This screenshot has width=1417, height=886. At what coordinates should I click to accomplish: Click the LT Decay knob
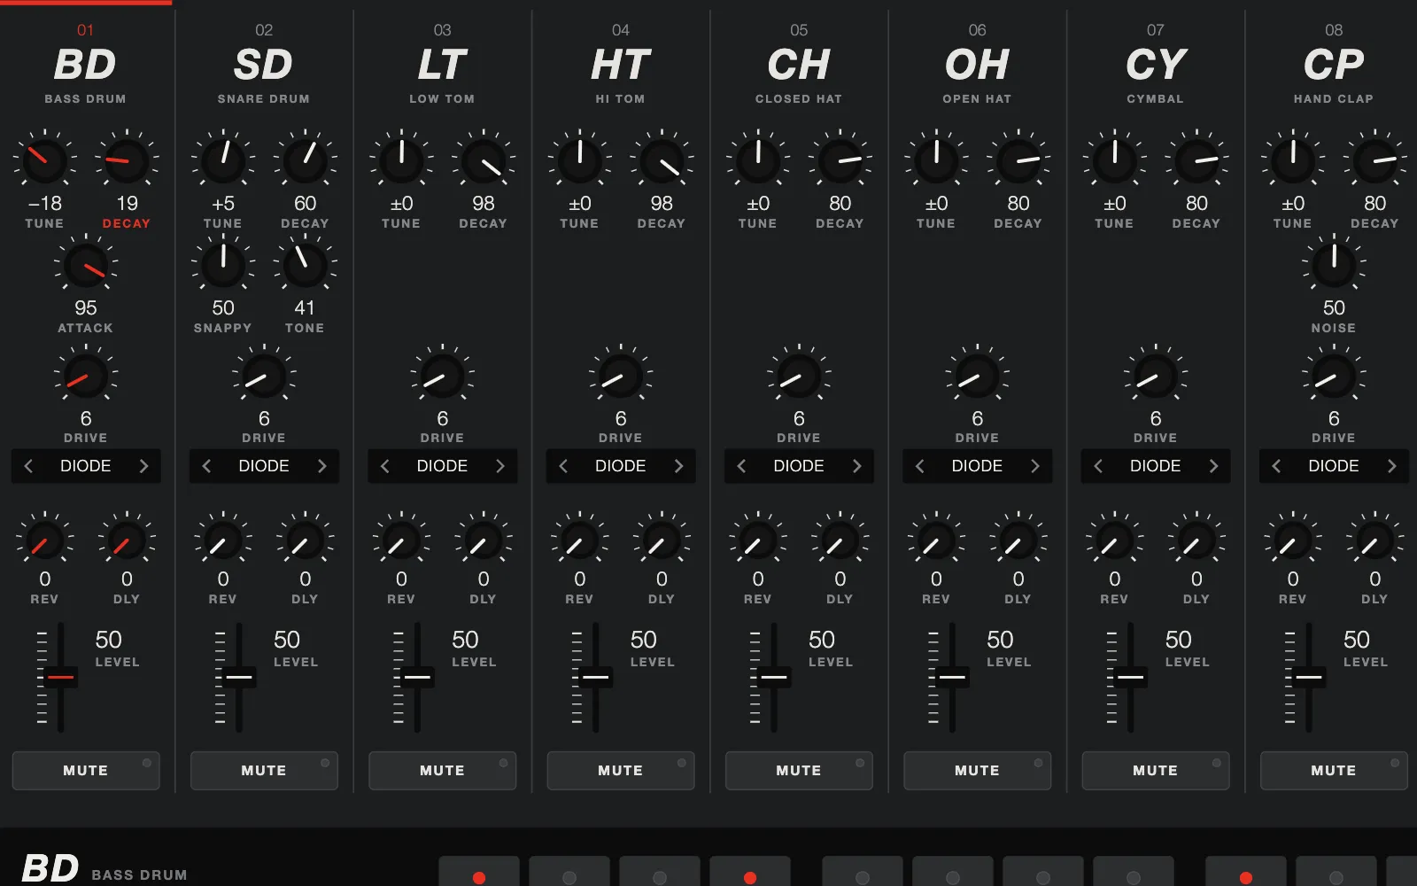484,161
